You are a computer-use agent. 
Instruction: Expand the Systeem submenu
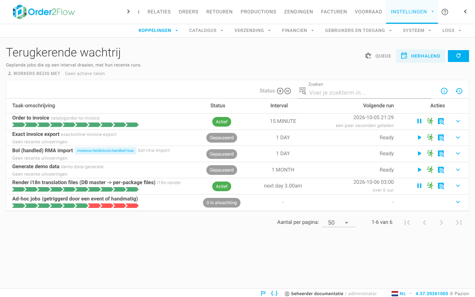[x=417, y=30]
